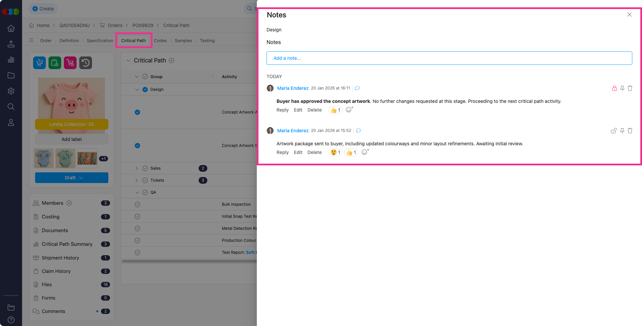Pin the 16:11 note by Maria Enderez

tap(622, 89)
